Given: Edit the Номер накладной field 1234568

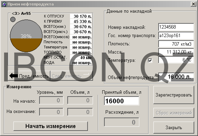Looking at the screenshot, I should [176, 27].
